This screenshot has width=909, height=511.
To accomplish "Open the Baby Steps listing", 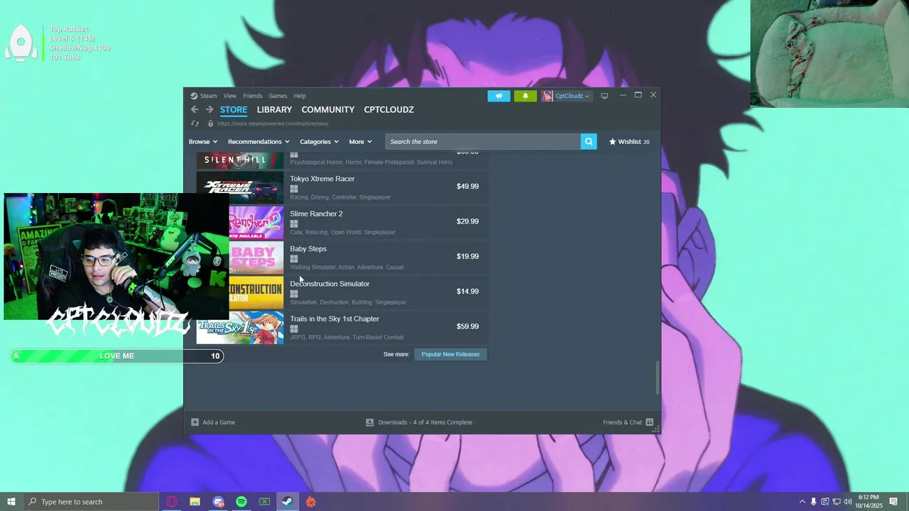I will [342, 256].
